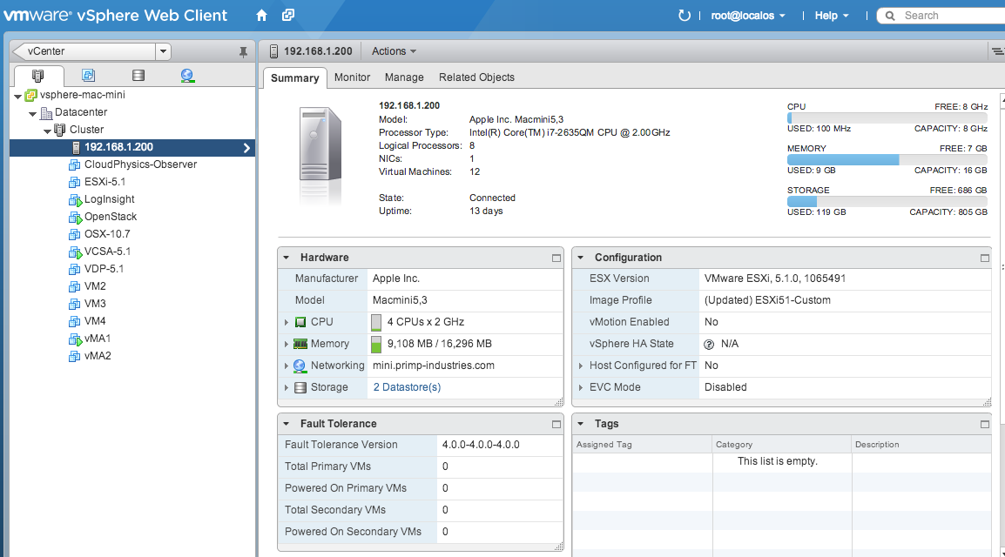Expand the Memory hardware row
Viewport: 1005px width, 557px height.
pos(287,344)
